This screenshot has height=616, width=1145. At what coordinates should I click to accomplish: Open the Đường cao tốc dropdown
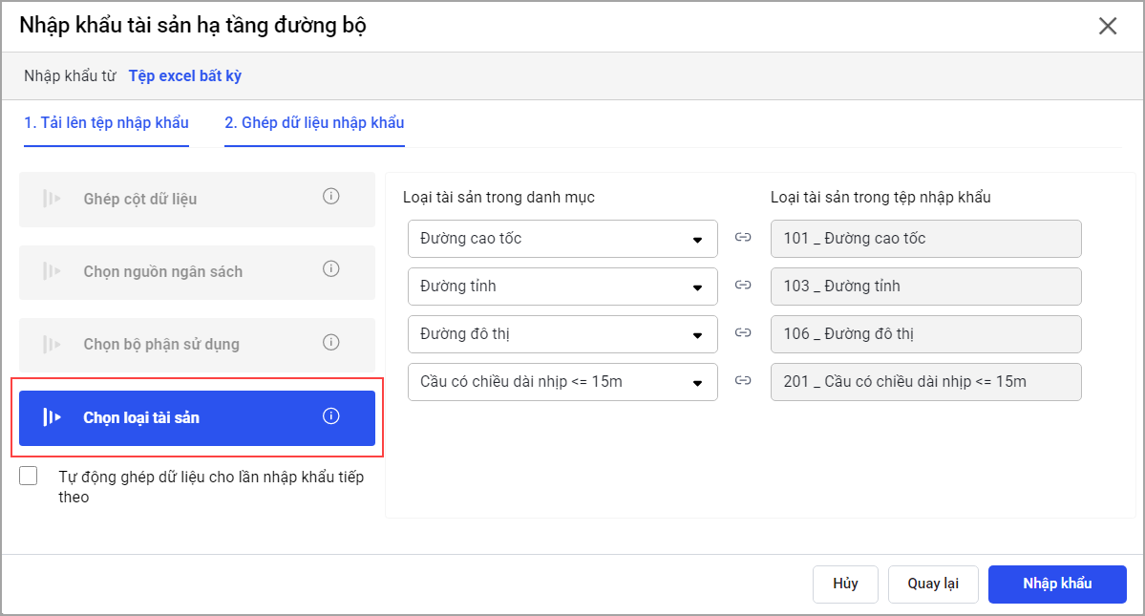click(562, 239)
